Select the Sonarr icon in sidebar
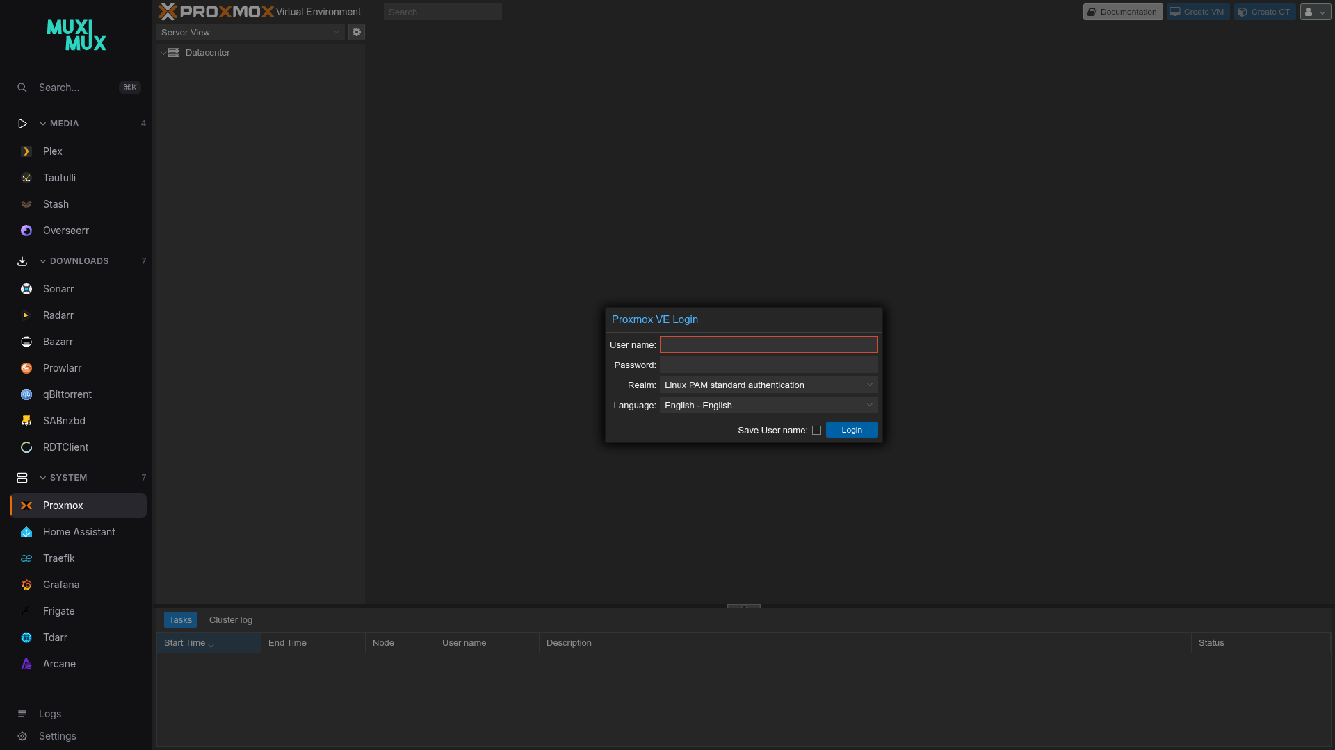 point(26,289)
